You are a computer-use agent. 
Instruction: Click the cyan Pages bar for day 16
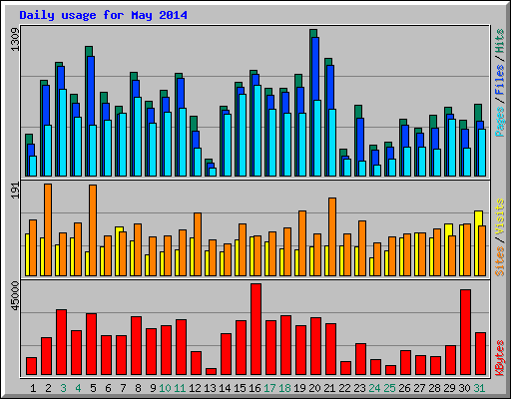click(257, 131)
